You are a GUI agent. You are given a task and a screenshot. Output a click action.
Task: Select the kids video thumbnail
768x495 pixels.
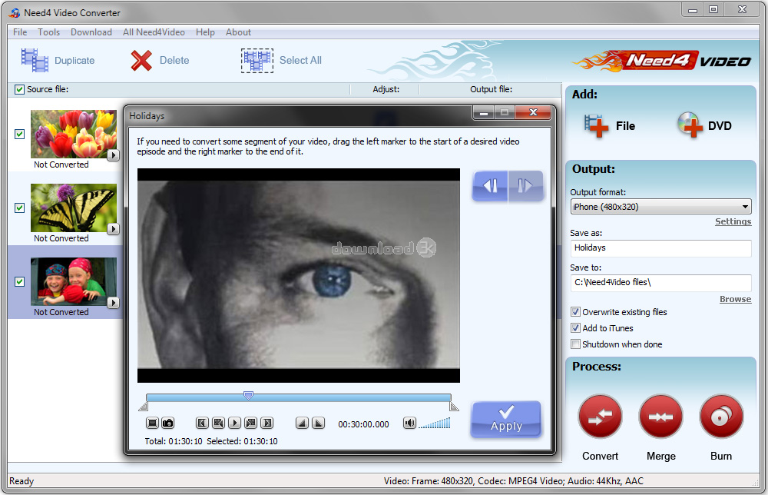click(74, 282)
